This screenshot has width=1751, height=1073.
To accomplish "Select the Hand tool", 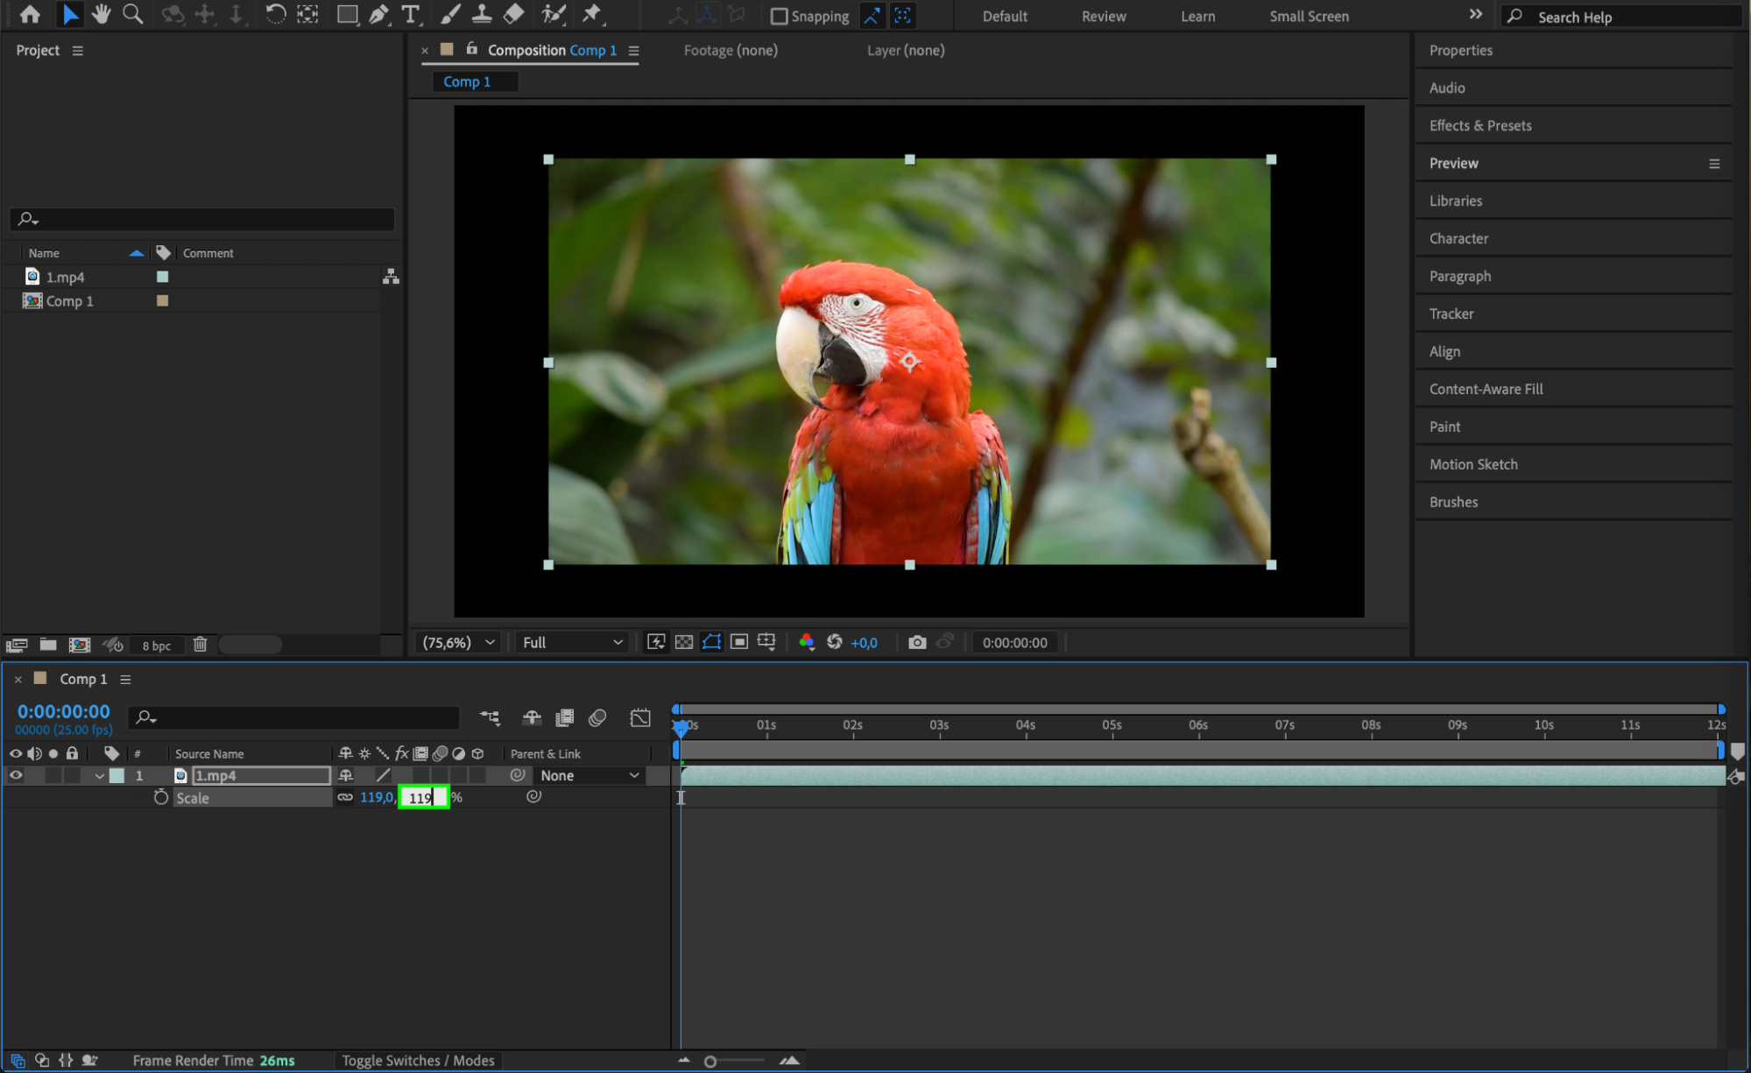I will coord(101,14).
